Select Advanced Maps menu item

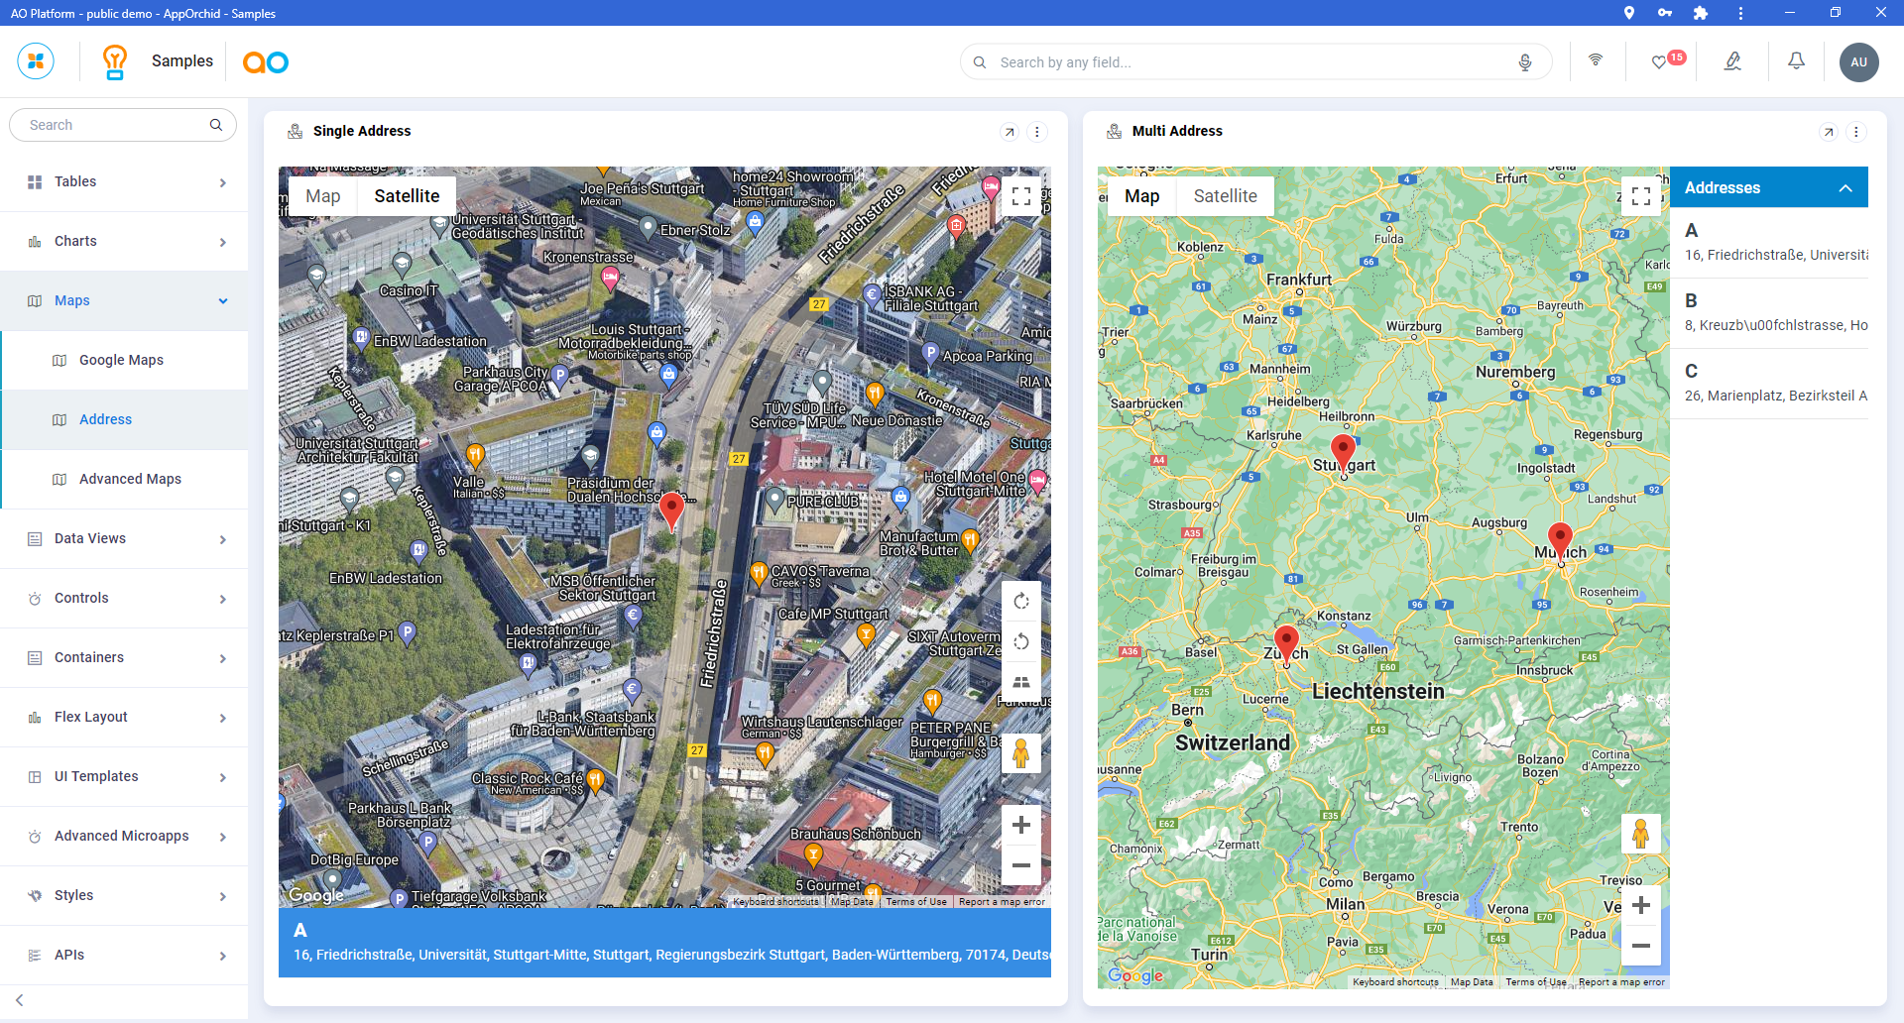pyautogui.click(x=130, y=479)
